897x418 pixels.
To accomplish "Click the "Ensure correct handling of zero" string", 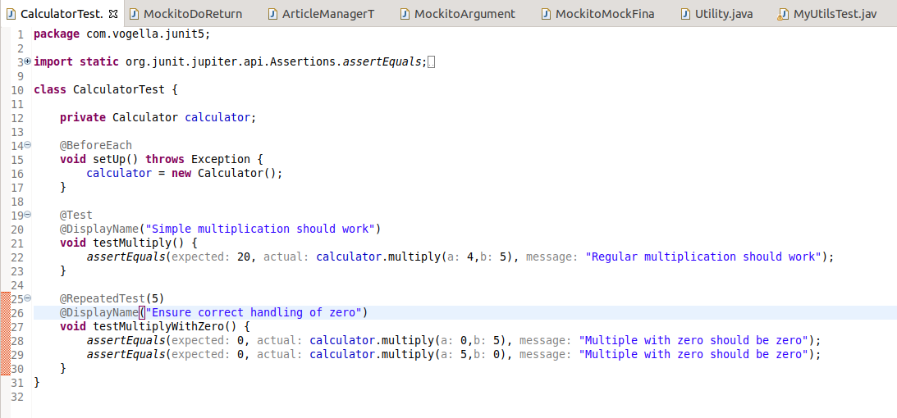I will click(x=254, y=312).
